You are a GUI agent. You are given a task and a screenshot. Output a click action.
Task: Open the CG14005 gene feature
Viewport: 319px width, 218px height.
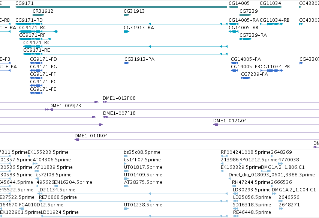(233, 7)
